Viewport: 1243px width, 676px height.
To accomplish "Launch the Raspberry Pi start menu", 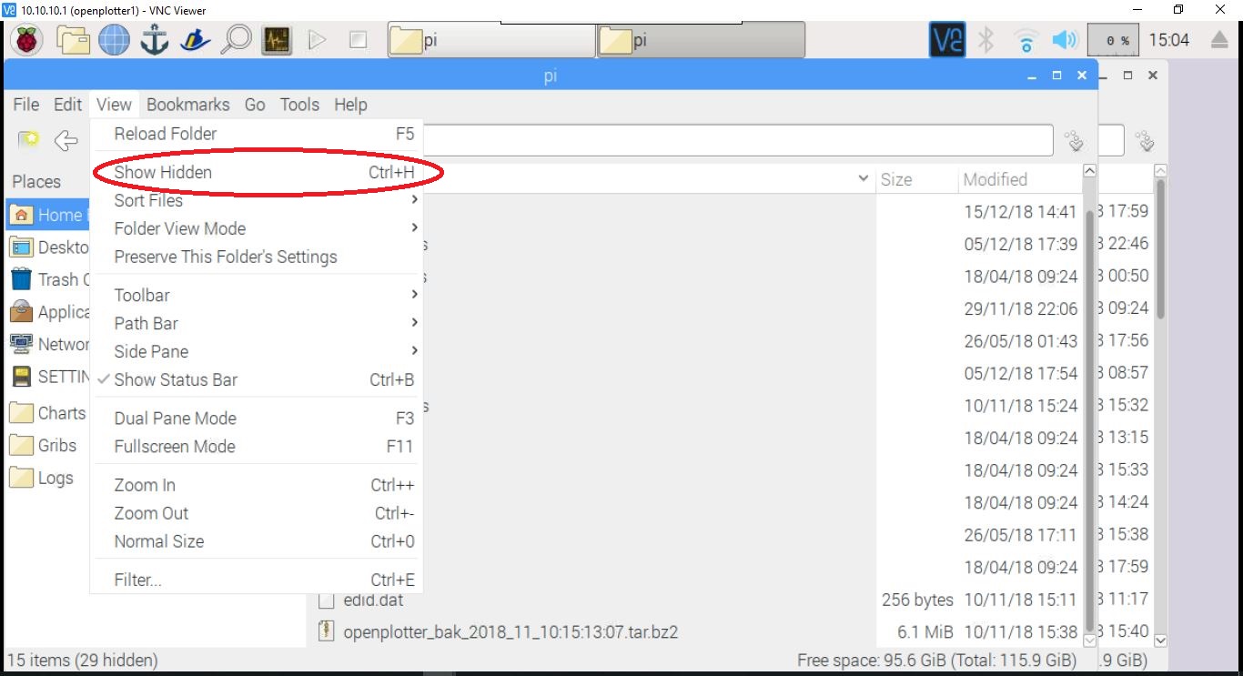I will click(x=26, y=40).
